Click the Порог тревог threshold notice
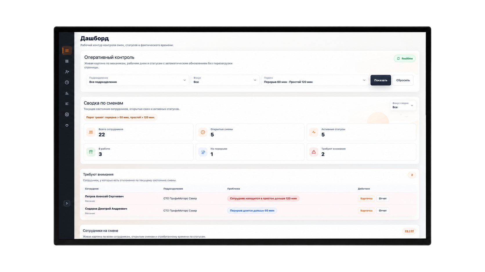 coord(120,117)
